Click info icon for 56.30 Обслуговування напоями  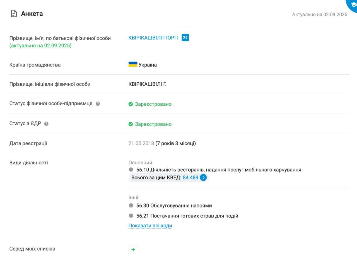click(x=131, y=205)
